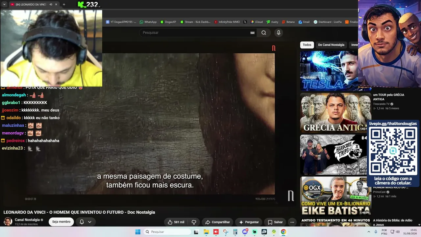Like the video with 581 mil likes
Image resolution: width=421 pixels, height=237 pixels.
[x=176, y=222]
